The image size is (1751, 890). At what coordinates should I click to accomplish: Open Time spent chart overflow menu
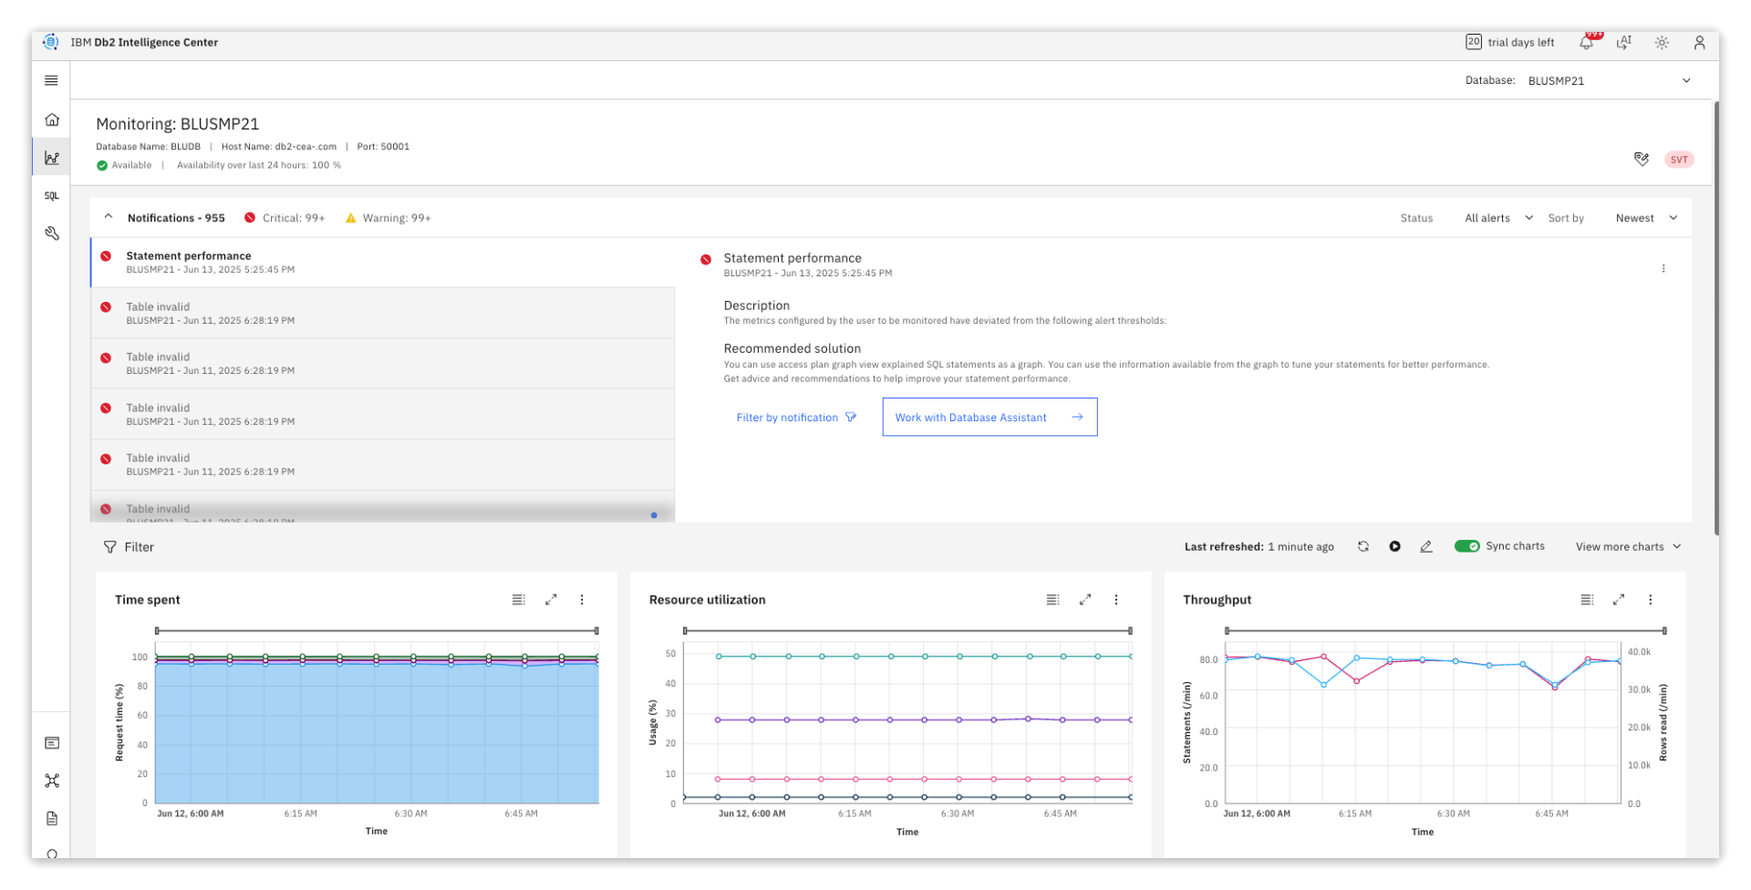(x=582, y=600)
